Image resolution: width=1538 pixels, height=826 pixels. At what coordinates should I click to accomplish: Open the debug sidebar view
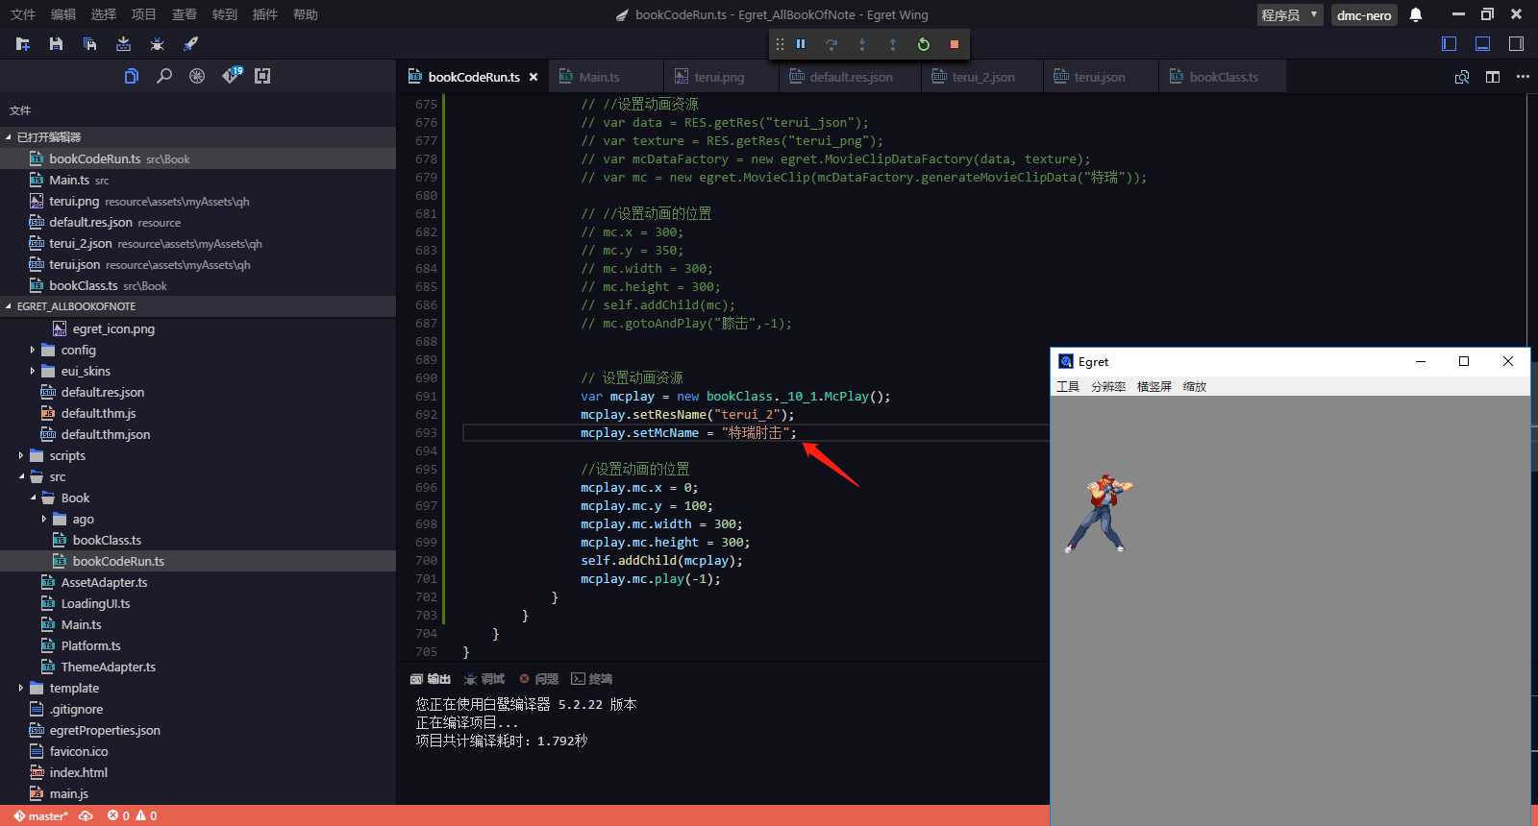[197, 76]
